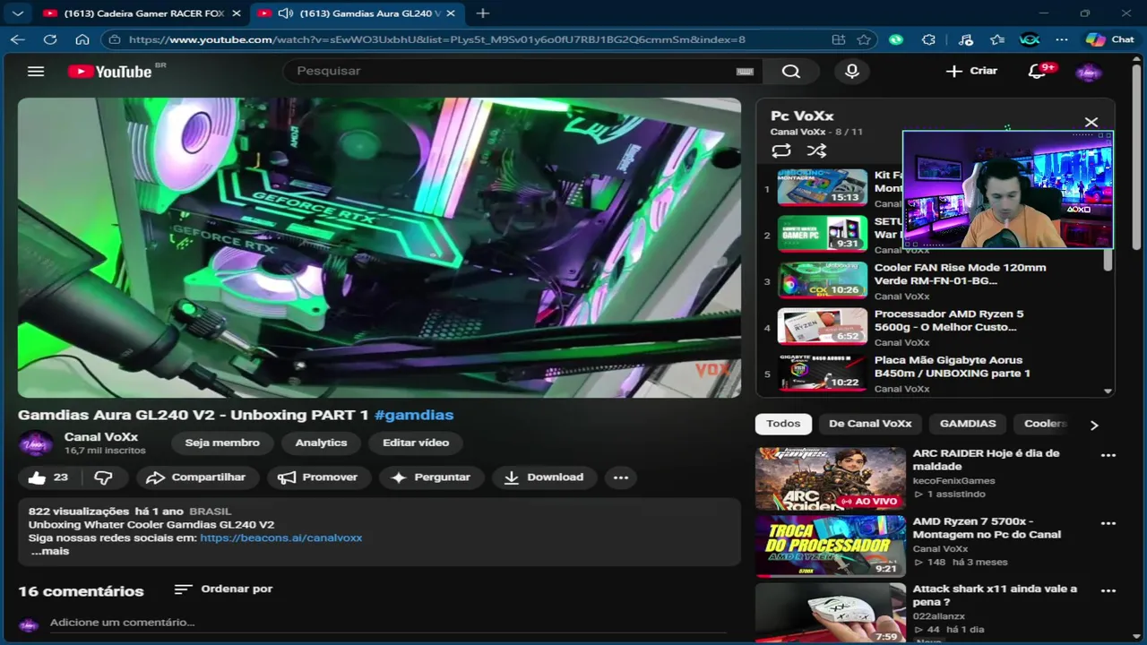This screenshot has height=645, width=1147.
Task: Open a new browser tab
Action: pos(483,13)
